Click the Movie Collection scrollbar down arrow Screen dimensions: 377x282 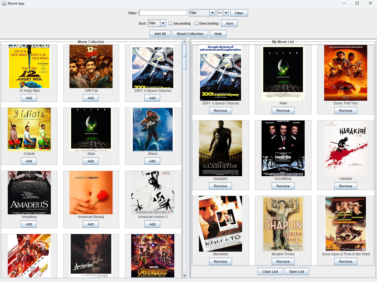[185, 276]
